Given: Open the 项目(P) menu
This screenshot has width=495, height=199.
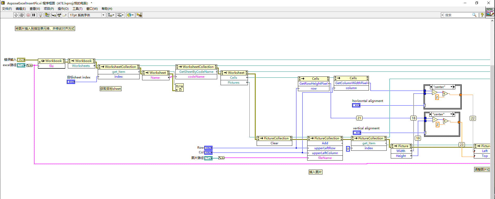Looking at the screenshot, I should [x=49, y=9].
